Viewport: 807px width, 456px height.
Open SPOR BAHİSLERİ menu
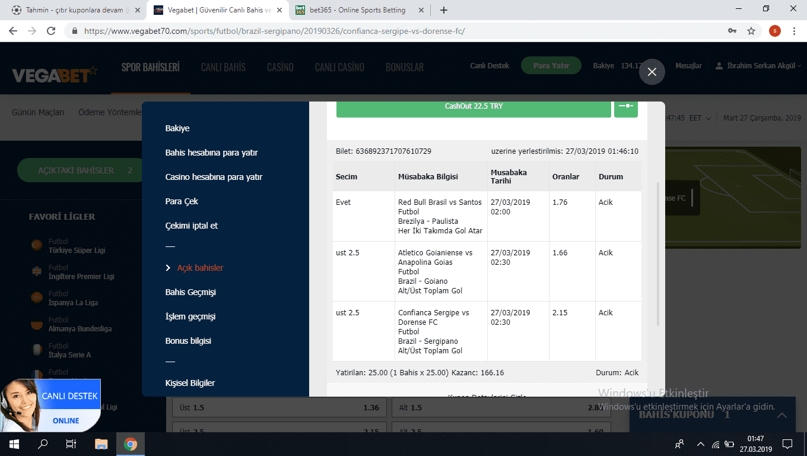point(150,67)
